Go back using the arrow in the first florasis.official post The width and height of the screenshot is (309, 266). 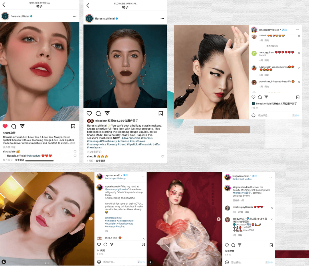pyautogui.click(x=4, y=5)
